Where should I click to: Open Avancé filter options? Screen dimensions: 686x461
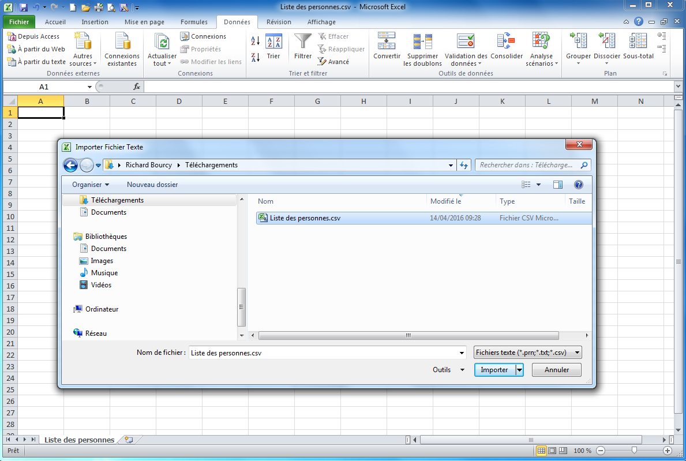click(x=333, y=62)
